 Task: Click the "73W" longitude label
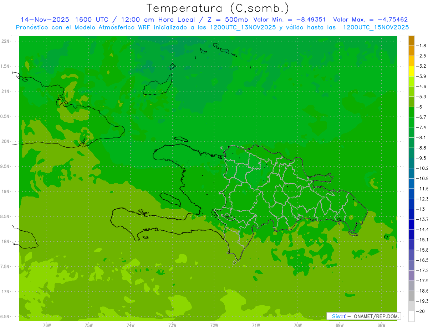[172, 325]
